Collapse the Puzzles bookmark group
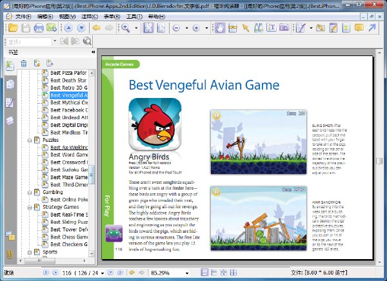 coord(30,140)
